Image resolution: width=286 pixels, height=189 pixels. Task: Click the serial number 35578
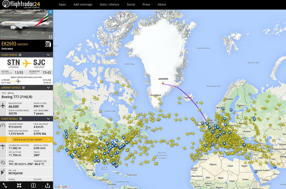coord(13,113)
